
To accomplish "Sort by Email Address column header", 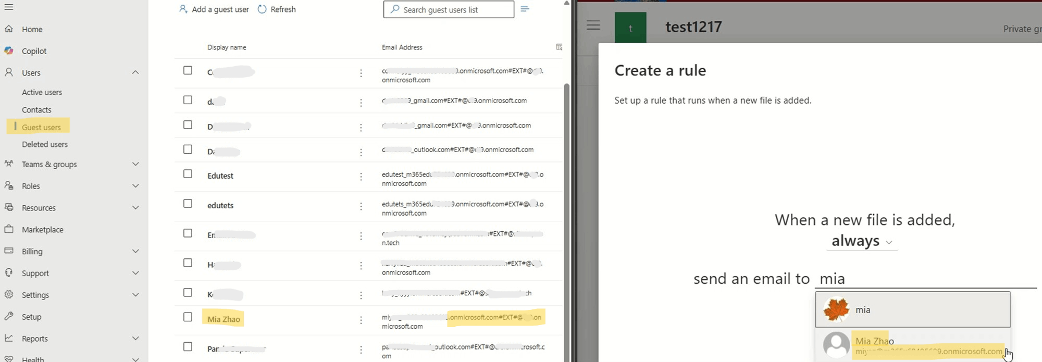I will (402, 47).
